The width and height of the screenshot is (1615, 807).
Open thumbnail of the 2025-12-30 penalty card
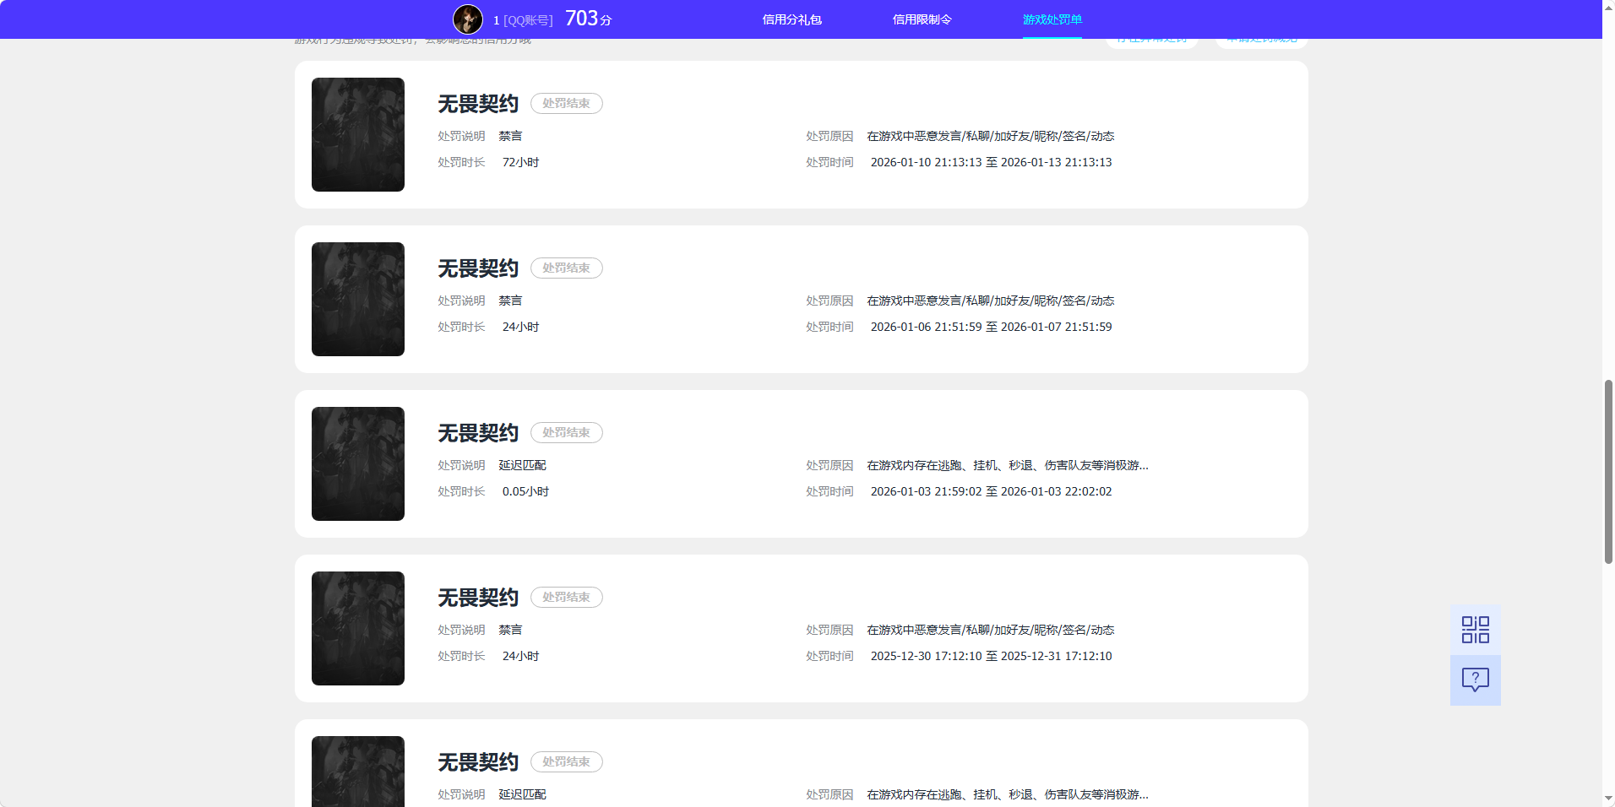point(358,628)
